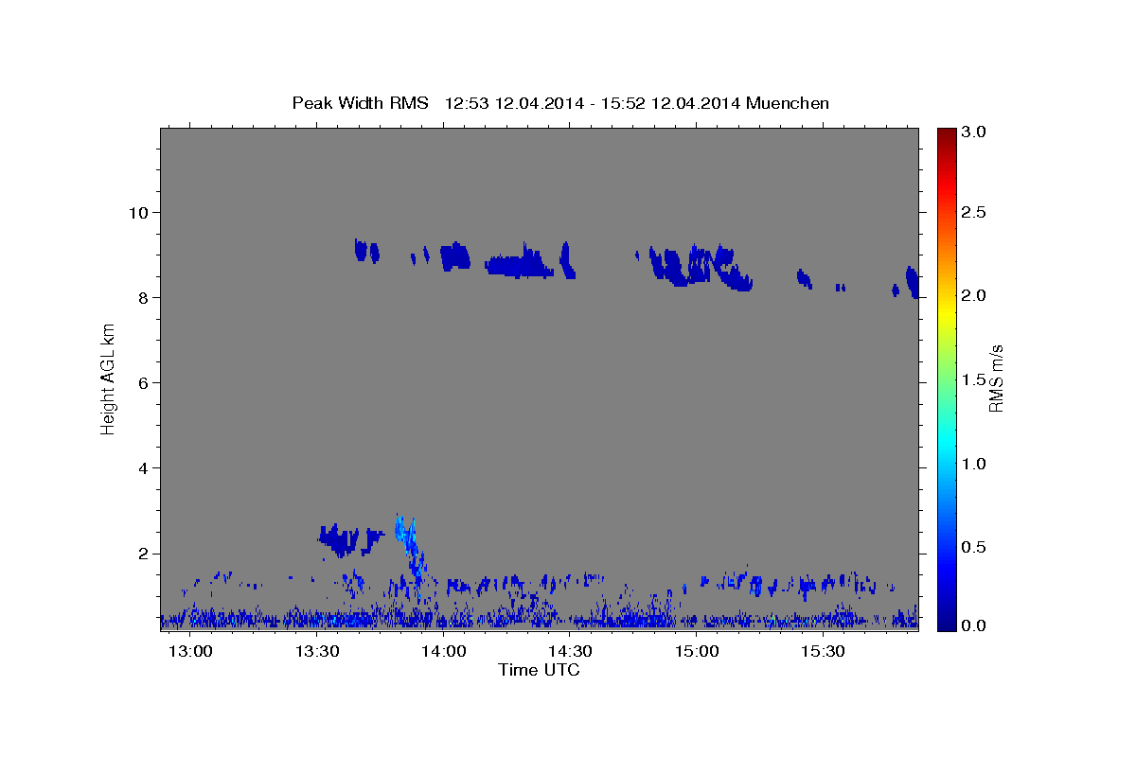
Task: Click the cirrus cloud patch near 9 km at 14:15
Action: tap(519, 263)
